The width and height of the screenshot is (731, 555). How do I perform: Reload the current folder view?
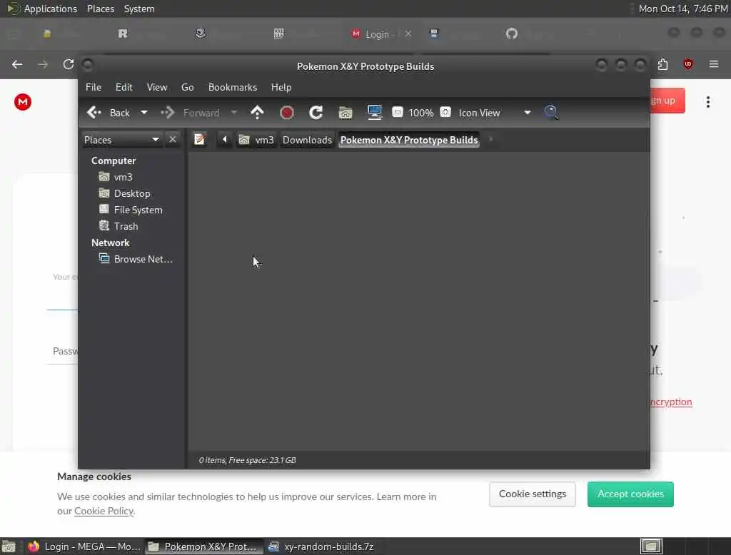pos(316,113)
